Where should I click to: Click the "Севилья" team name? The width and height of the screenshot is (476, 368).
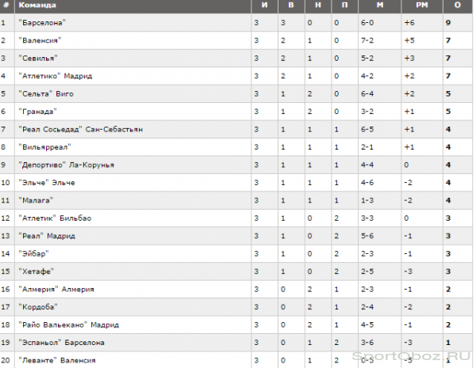(x=38, y=58)
